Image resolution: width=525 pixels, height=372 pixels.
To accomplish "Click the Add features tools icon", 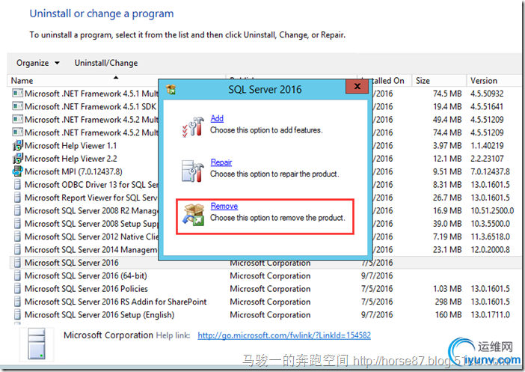I will coord(193,126).
